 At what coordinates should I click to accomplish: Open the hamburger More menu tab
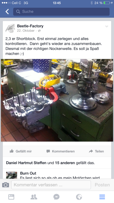(x=102, y=197)
